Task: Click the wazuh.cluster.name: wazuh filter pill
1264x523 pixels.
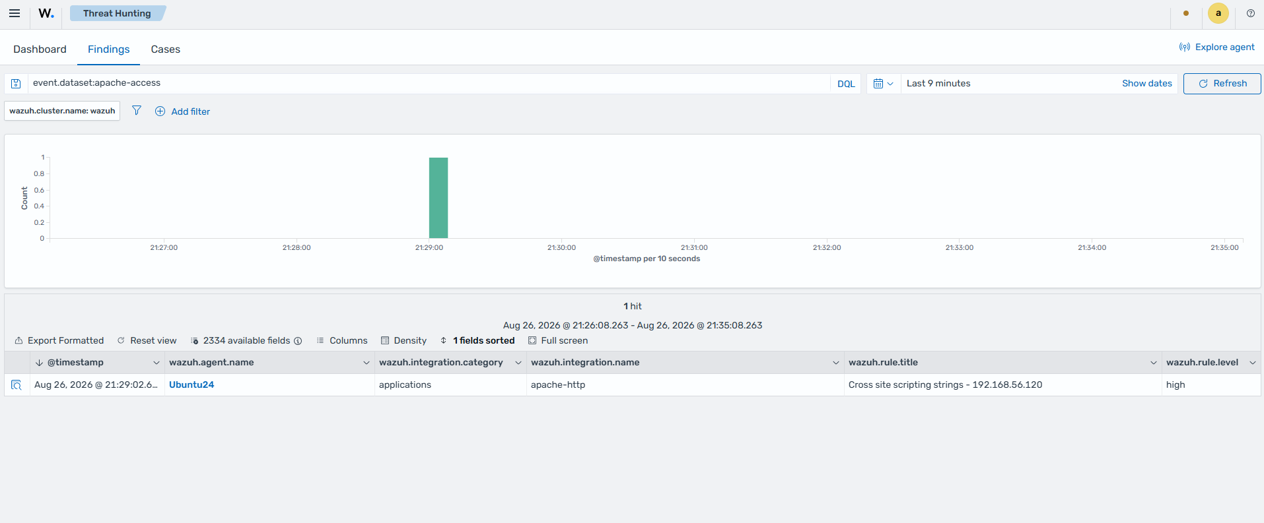Action: point(62,111)
